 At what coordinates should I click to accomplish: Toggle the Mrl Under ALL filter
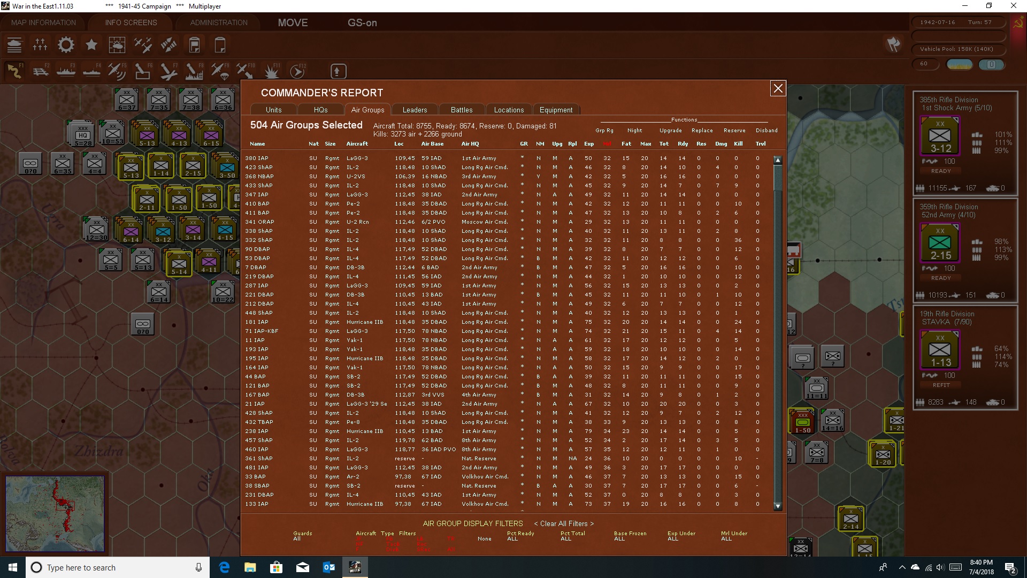pyautogui.click(x=726, y=538)
